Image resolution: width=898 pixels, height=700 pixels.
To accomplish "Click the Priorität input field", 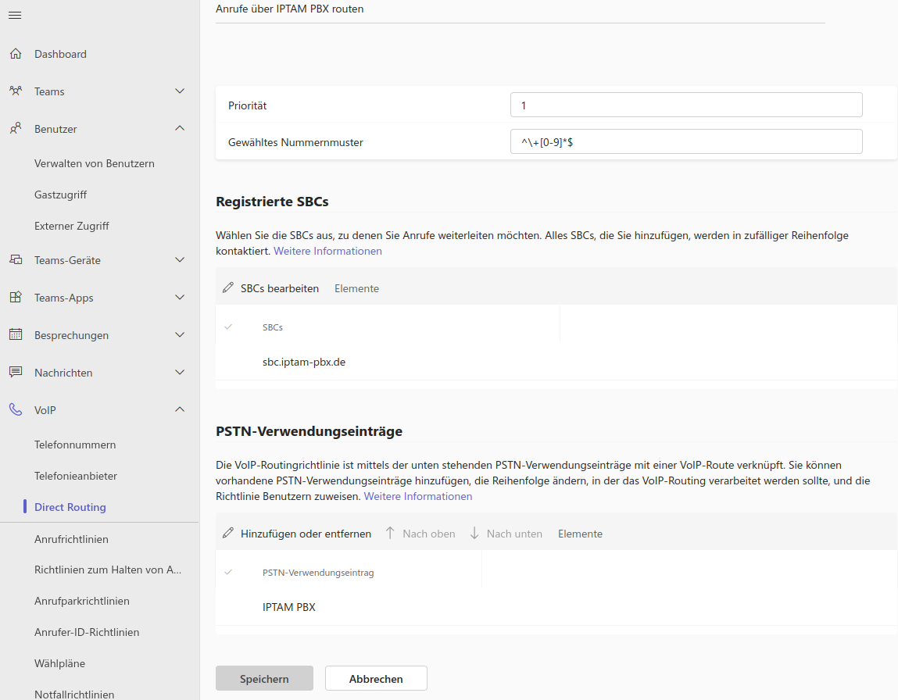I will 685,105.
